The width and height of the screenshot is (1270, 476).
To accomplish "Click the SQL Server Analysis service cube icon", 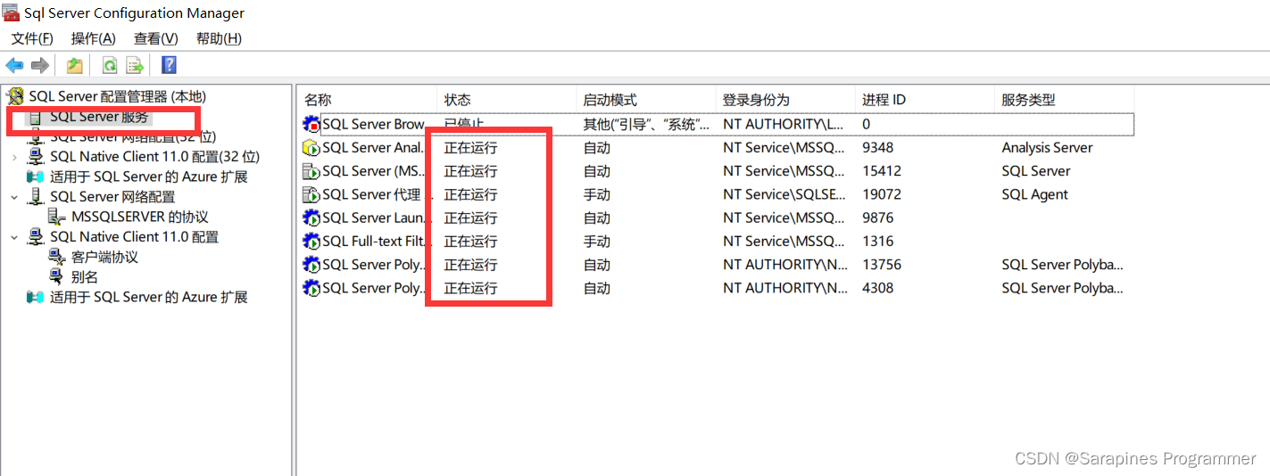I will coord(311,148).
